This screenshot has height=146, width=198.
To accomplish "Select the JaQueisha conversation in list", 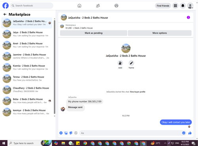I will pos(27,23).
